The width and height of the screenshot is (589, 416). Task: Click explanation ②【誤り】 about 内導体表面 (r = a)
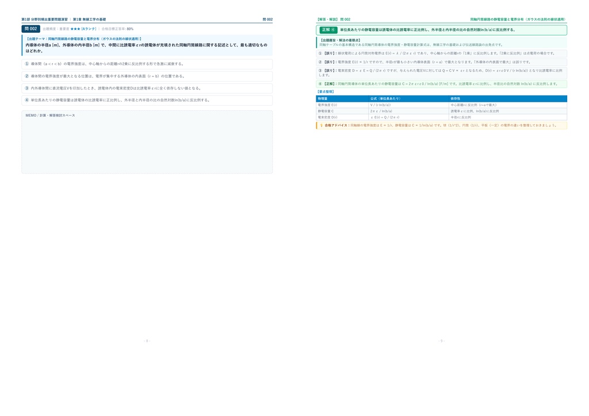coord(441,62)
